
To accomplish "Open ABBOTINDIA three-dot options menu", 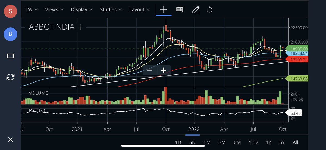I will [81, 27].
